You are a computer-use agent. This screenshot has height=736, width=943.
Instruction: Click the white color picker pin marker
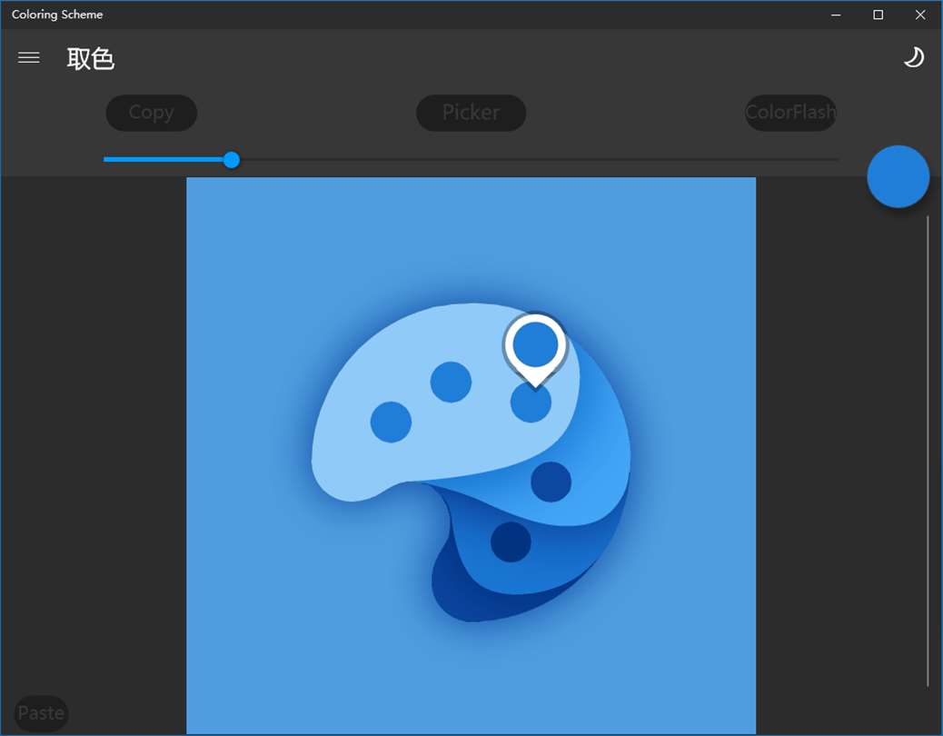tap(535, 351)
